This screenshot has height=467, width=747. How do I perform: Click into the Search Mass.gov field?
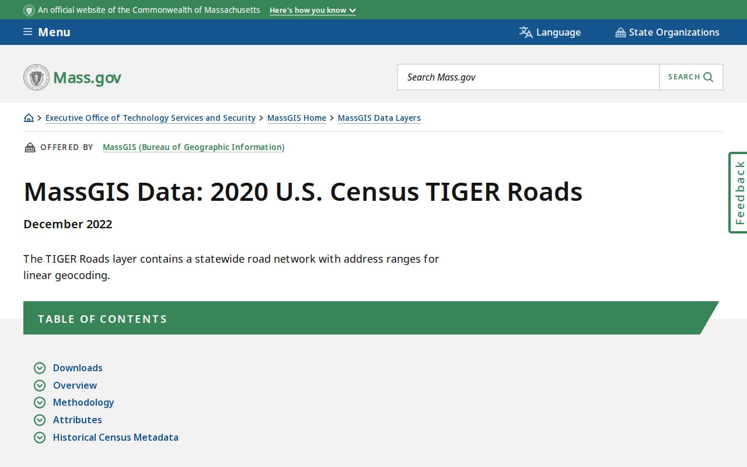[528, 77]
